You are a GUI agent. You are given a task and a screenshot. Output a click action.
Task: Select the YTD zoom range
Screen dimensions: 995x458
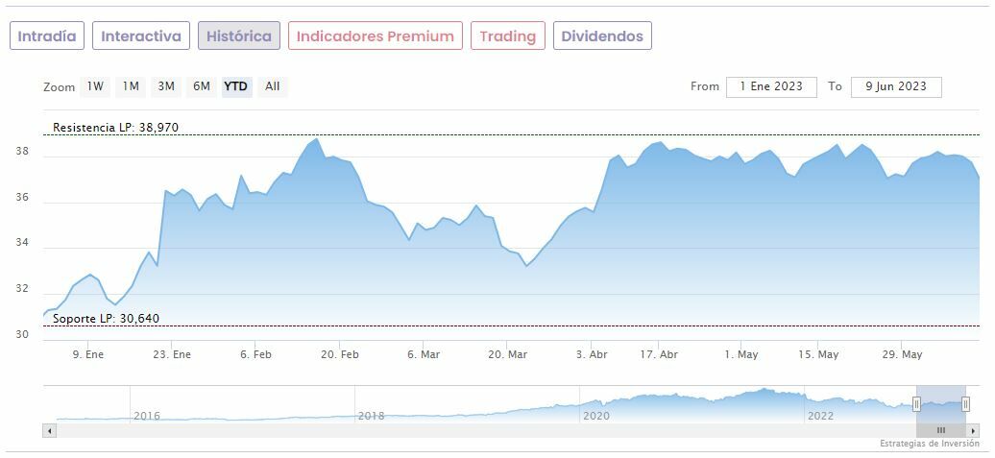click(235, 86)
